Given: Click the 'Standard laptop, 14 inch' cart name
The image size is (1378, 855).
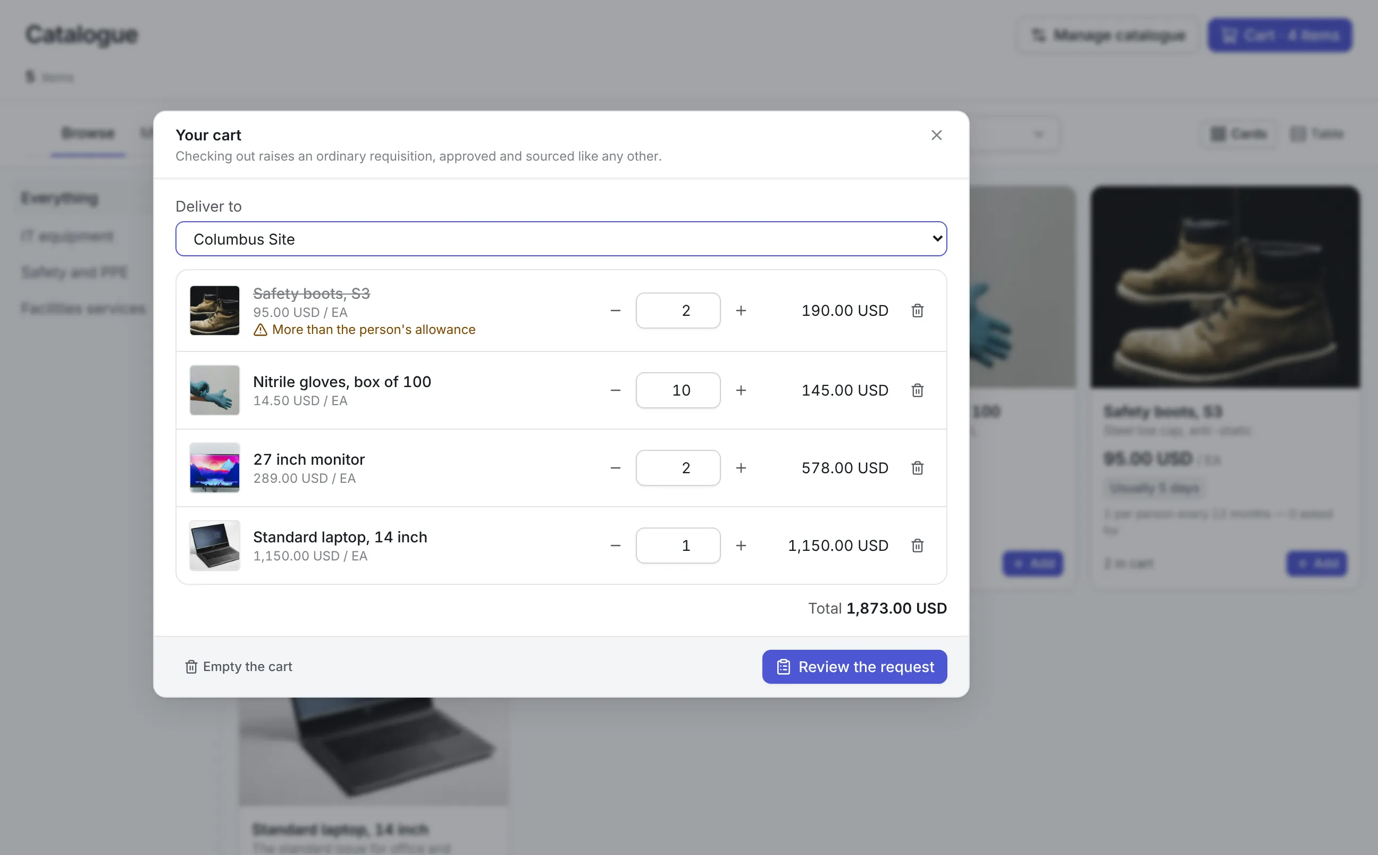Looking at the screenshot, I should point(340,537).
